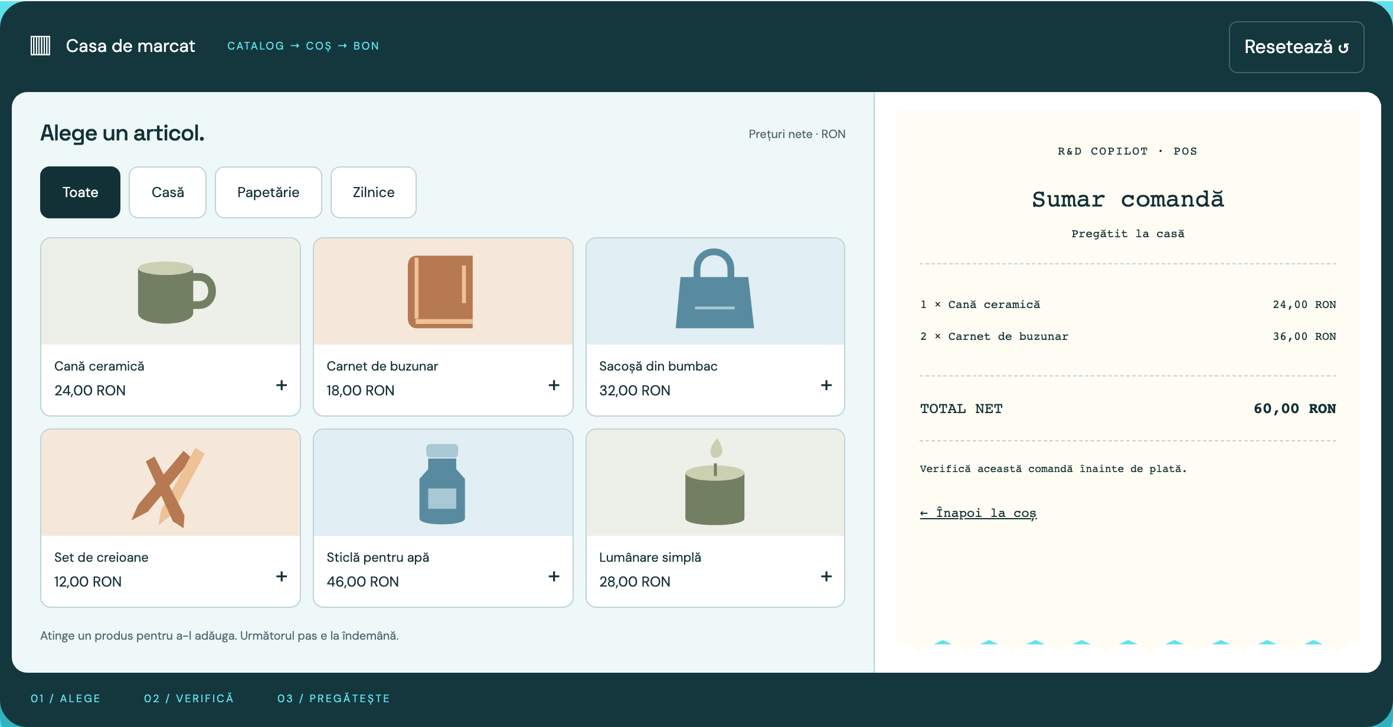Image resolution: width=1393 pixels, height=727 pixels.
Task: Click the Pregătit la casă subtitle
Action: (x=1128, y=234)
